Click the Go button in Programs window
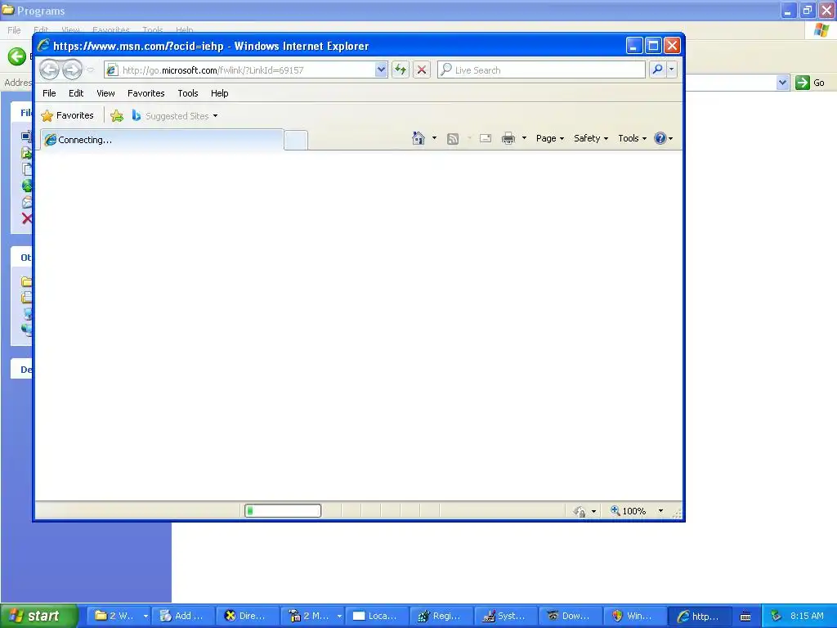The height and width of the screenshot is (628, 837). 810,83
